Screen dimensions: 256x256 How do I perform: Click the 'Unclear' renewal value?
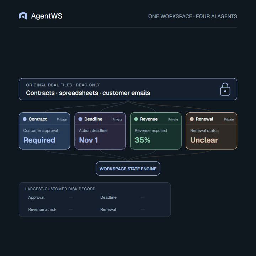(x=204, y=140)
